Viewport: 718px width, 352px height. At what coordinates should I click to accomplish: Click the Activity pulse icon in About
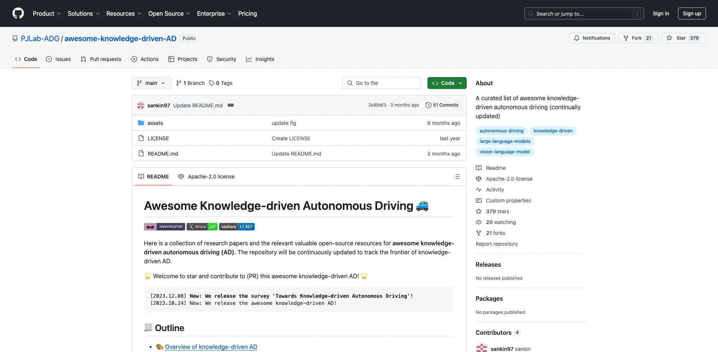(479, 190)
